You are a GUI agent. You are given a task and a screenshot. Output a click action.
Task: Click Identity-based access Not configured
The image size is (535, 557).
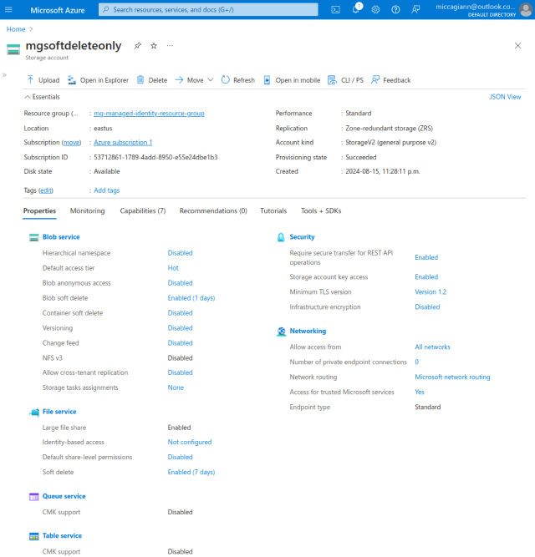coord(190,443)
